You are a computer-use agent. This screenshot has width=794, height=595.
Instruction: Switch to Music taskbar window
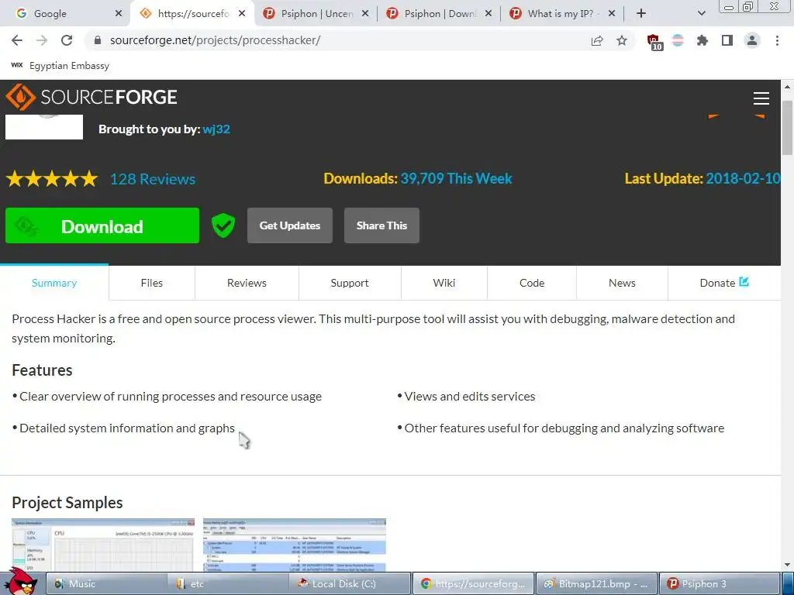pyautogui.click(x=107, y=584)
